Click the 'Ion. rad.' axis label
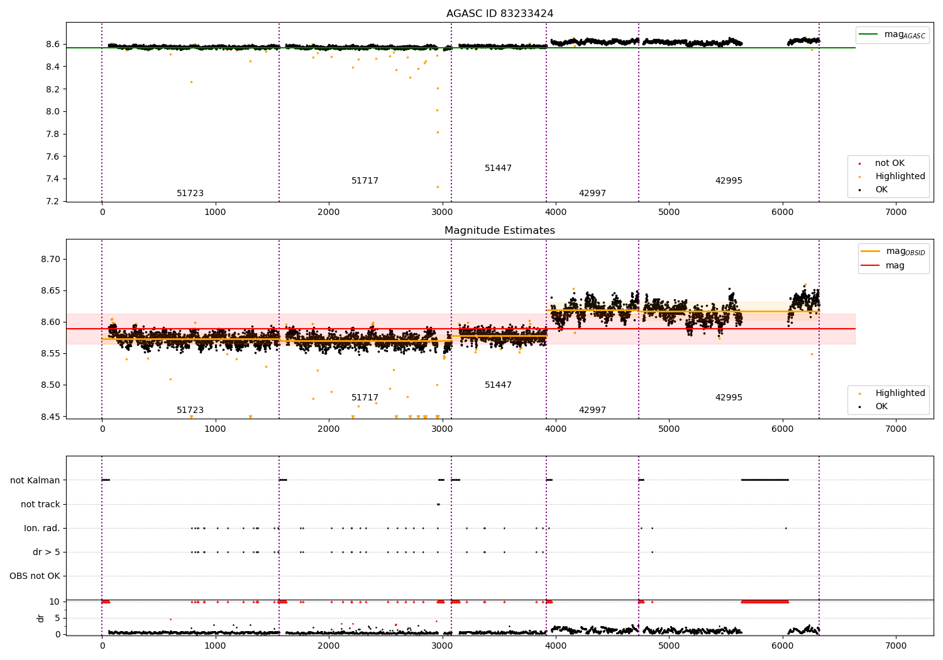943x660 pixels. click(42, 529)
